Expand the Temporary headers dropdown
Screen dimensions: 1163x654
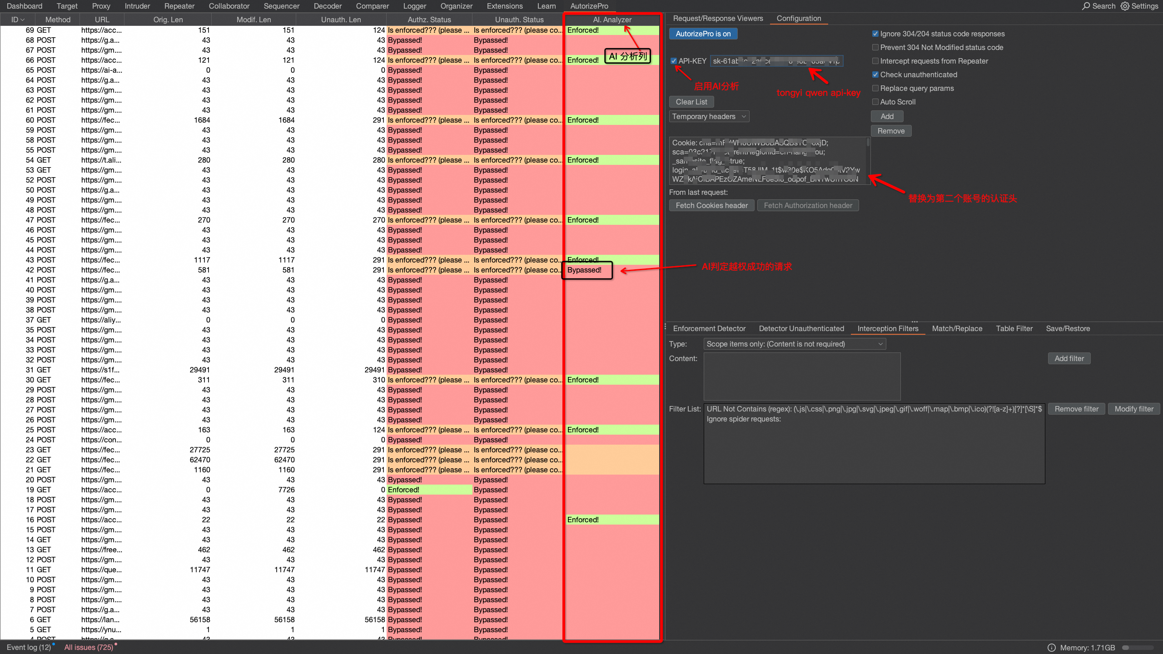coord(709,116)
